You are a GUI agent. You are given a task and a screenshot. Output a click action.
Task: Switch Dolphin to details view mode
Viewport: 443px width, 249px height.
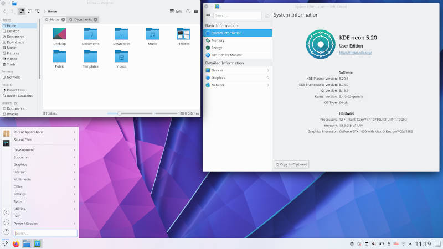38,11
